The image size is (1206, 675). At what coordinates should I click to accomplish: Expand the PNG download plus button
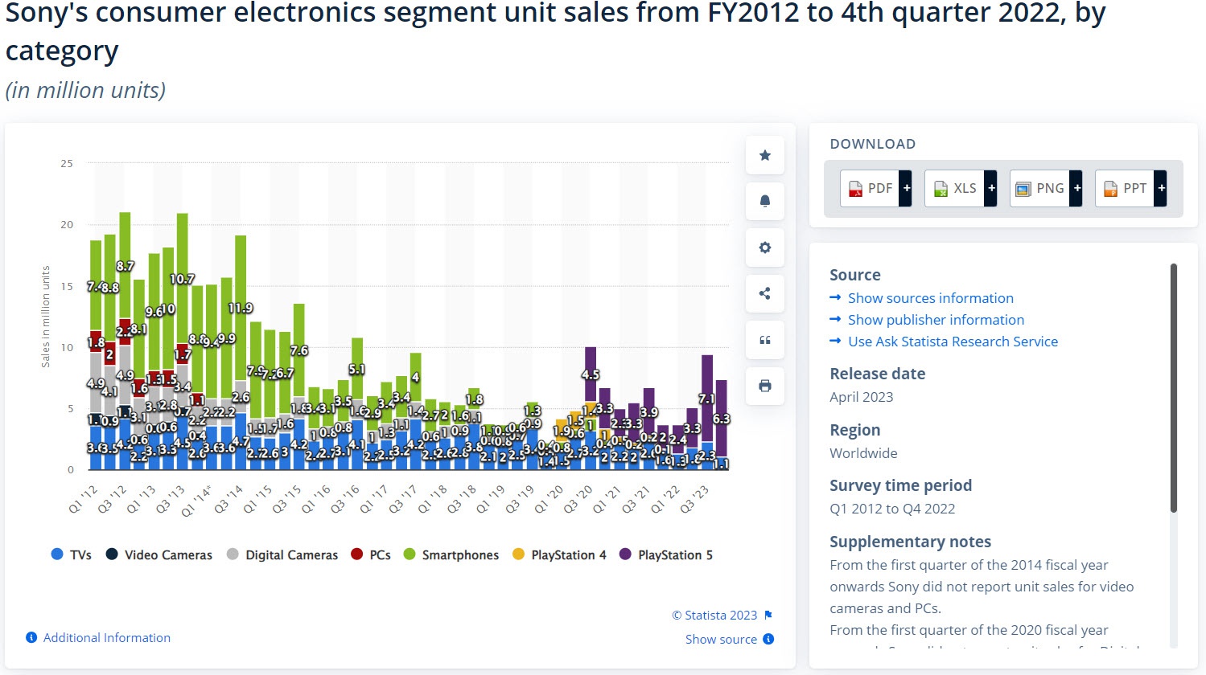pyautogui.click(x=1076, y=189)
